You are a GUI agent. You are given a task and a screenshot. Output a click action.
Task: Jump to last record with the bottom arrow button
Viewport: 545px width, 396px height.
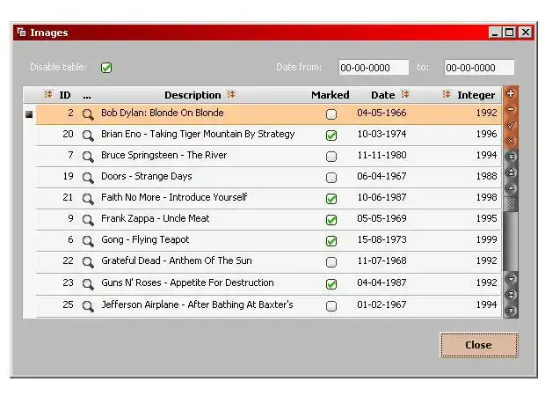(511, 311)
